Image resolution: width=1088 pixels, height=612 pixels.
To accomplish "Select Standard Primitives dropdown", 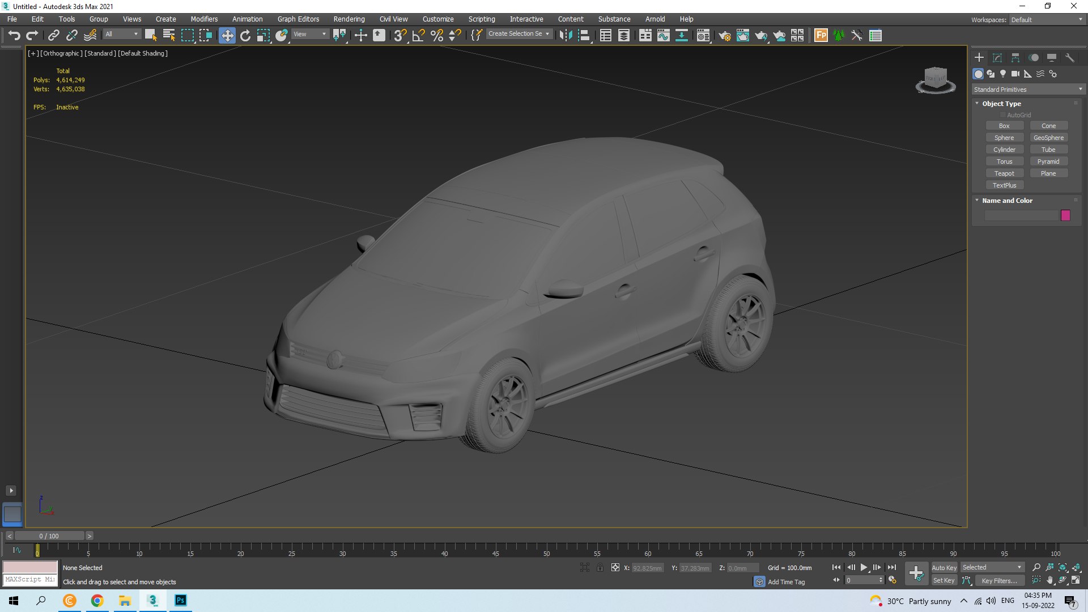I will (x=1027, y=89).
